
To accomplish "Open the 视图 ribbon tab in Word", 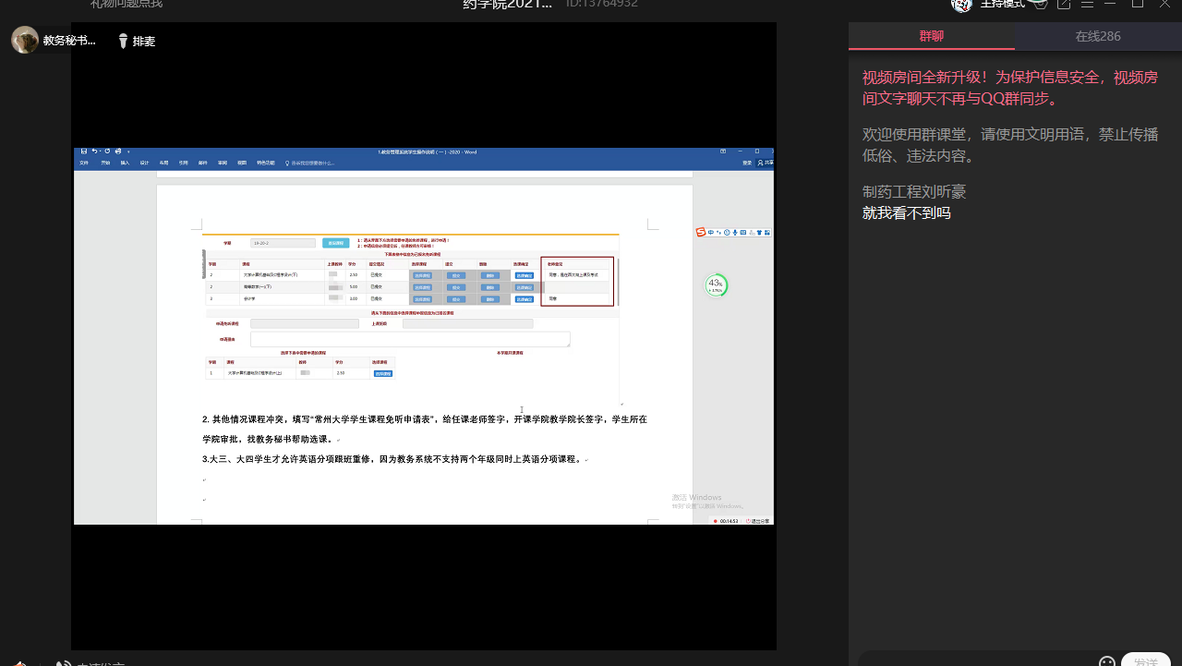I will point(242,163).
